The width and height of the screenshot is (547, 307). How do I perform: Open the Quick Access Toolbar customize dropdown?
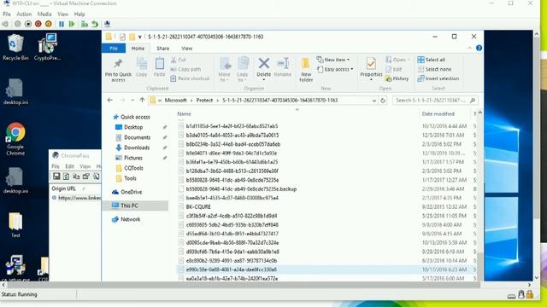[x=140, y=37]
